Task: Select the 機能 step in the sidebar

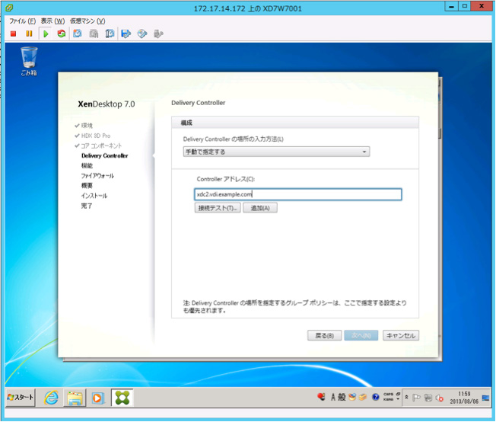Action: click(87, 165)
